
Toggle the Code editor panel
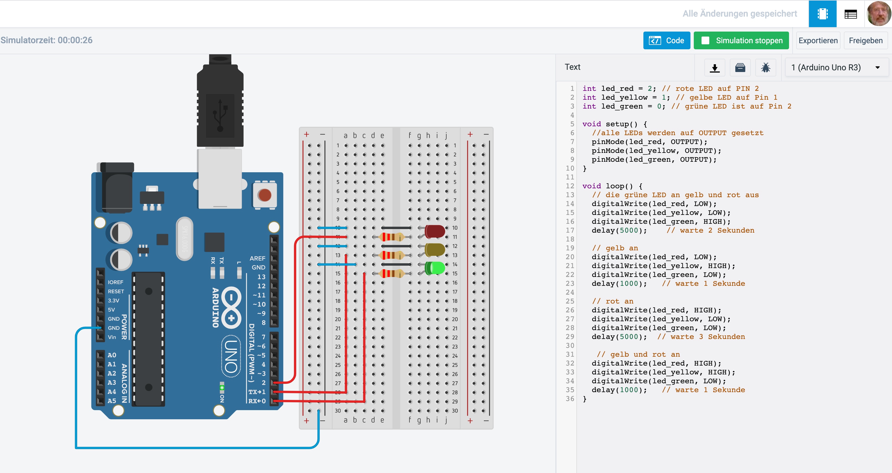click(x=667, y=40)
